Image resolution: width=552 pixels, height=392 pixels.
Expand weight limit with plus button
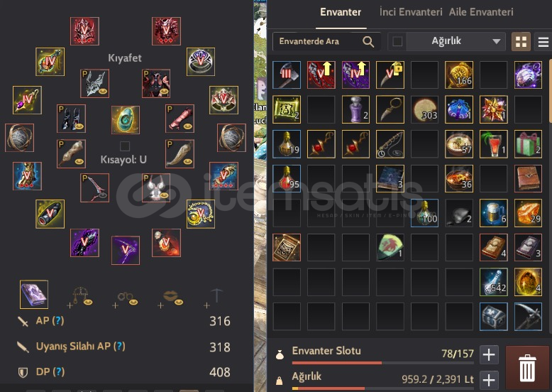pos(489,380)
